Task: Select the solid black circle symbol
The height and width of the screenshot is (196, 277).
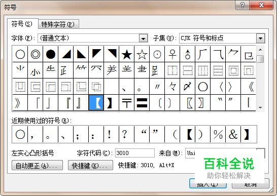Action: 51,54
